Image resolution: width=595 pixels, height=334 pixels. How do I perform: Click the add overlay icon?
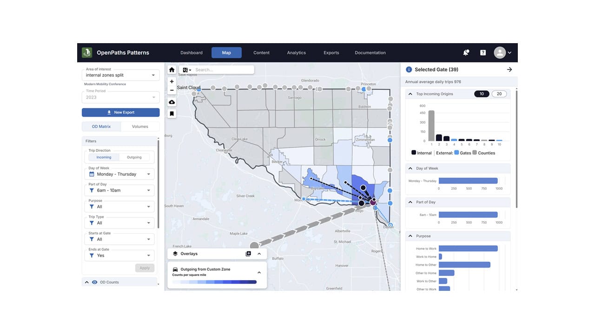(x=248, y=254)
